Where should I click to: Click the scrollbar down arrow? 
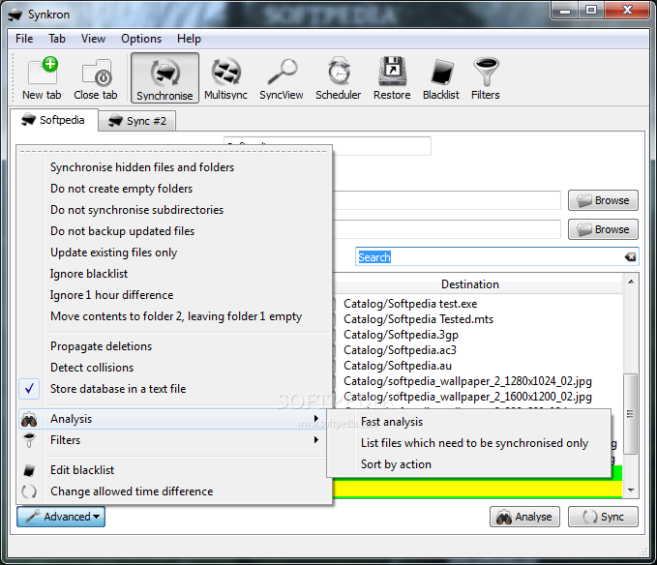[x=631, y=491]
